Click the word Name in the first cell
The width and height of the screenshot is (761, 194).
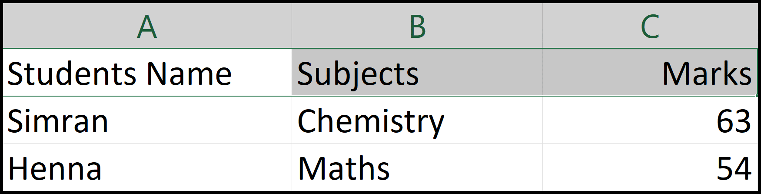point(189,74)
